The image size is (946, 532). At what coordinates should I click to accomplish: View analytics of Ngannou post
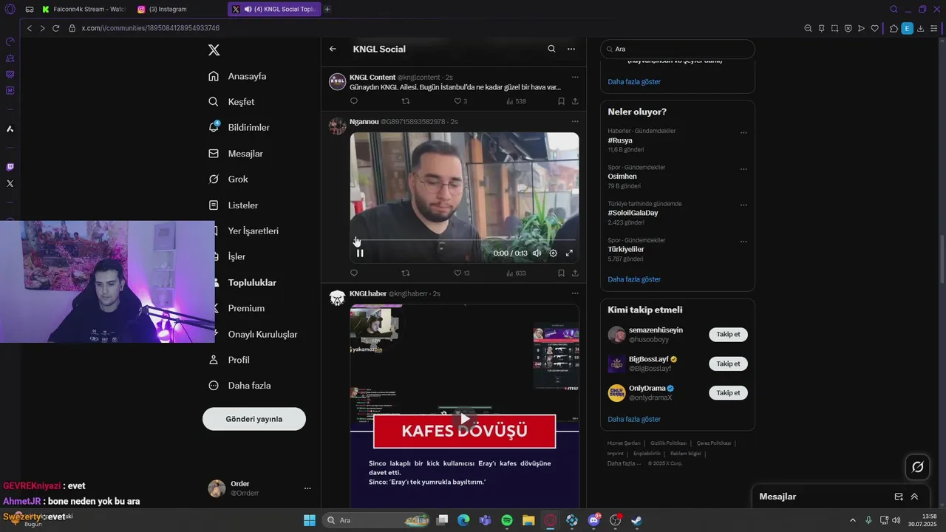(x=516, y=273)
